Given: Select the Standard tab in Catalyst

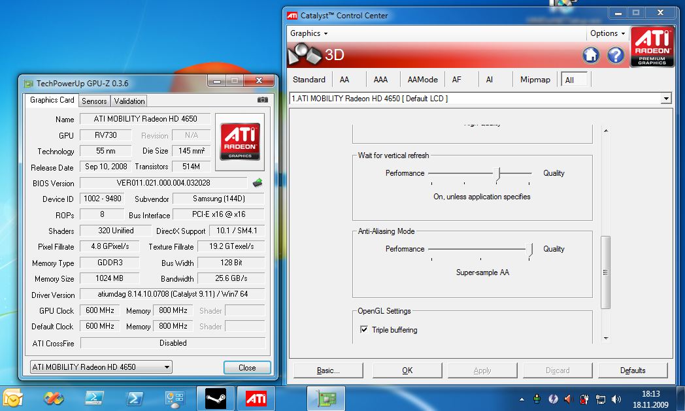Looking at the screenshot, I should click(309, 80).
